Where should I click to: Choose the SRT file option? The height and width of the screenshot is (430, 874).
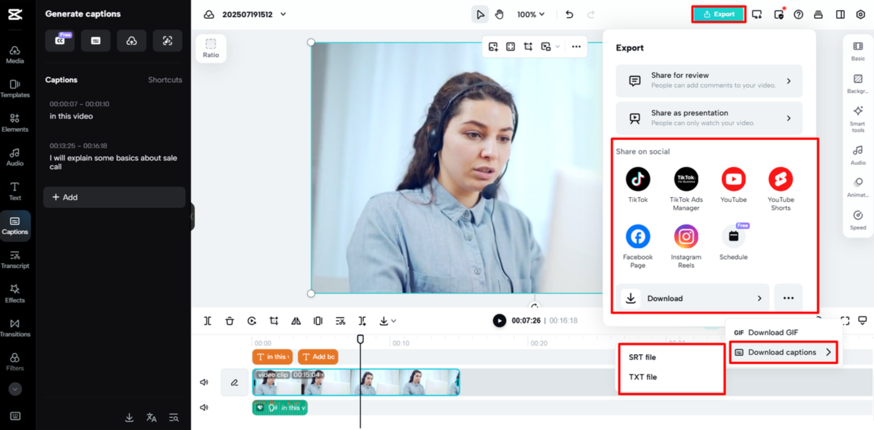pyautogui.click(x=642, y=357)
